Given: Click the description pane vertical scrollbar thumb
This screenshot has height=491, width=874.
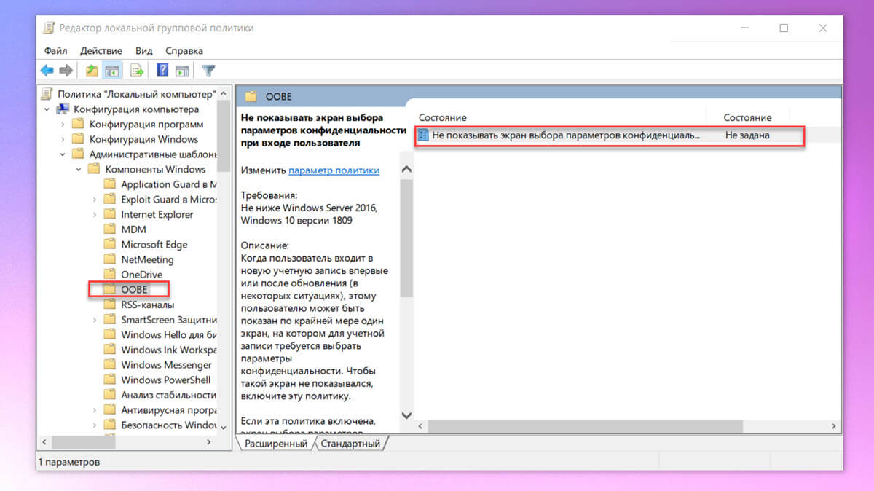Looking at the screenshot, I should pyautogui.click(x=406, y=237).
